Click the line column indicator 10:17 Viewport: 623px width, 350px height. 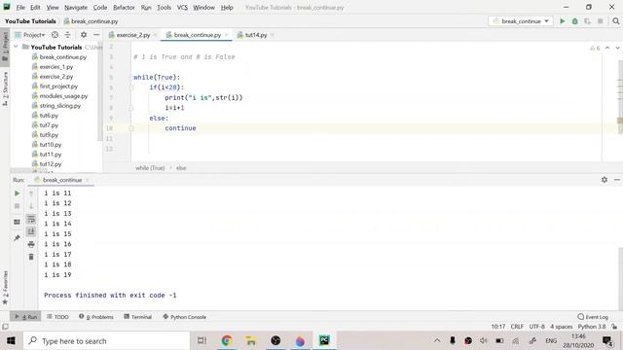coord(497,327)
